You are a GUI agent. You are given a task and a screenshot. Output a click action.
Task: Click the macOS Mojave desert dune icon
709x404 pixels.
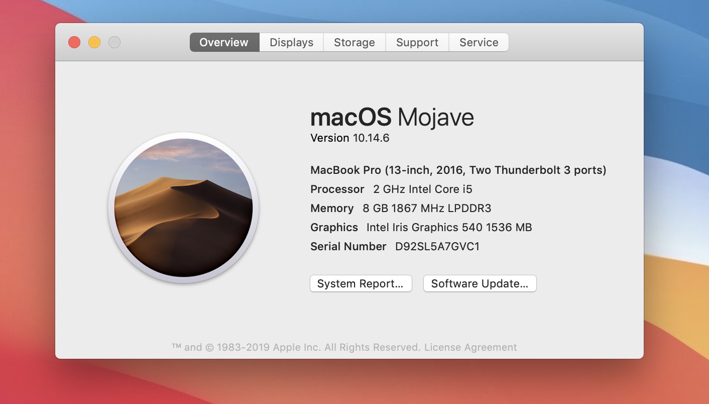(x=183, y=208)
